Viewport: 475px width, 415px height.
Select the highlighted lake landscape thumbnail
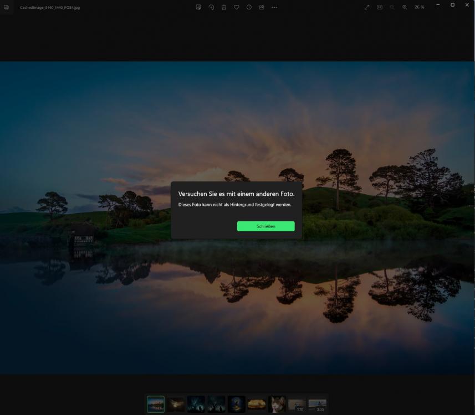click(x=156, y=404)
